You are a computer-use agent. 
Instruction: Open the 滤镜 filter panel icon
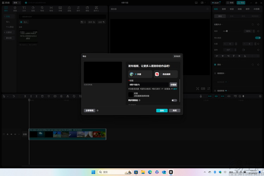tap(69, 8)
